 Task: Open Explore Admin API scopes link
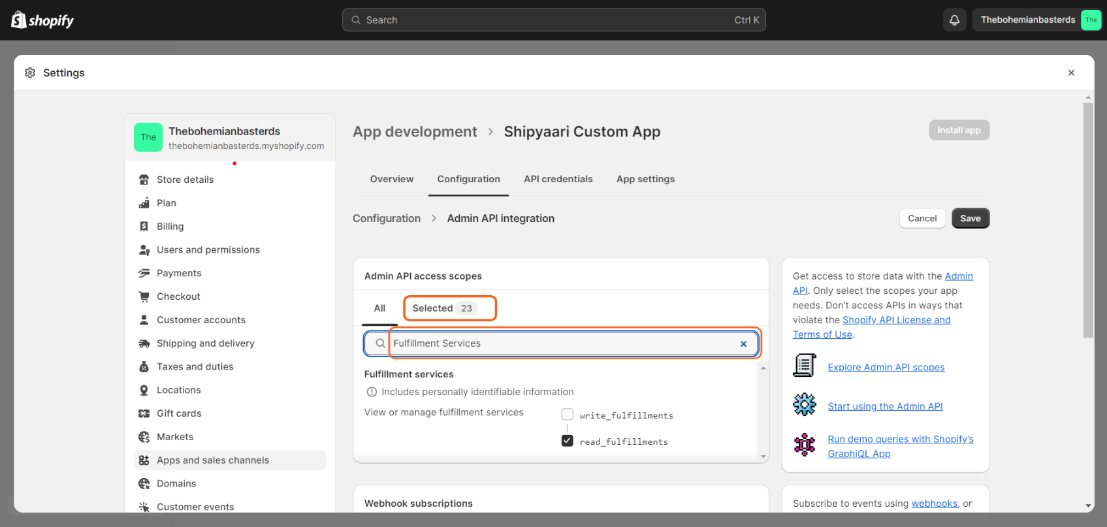pyautogui.click(x=886, y=367)
